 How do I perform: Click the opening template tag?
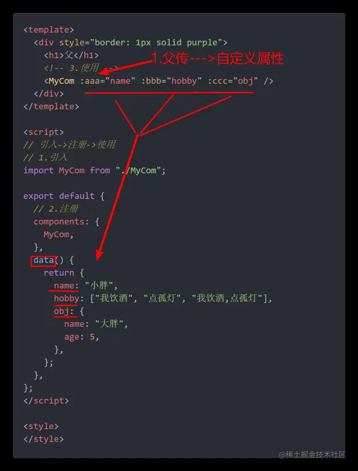click(x=49, y=30)
